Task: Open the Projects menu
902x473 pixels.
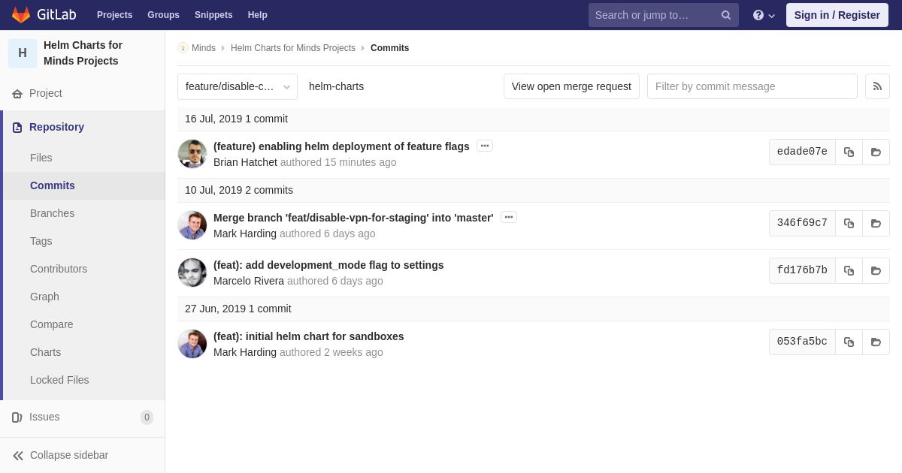Action: click(114, 15)
